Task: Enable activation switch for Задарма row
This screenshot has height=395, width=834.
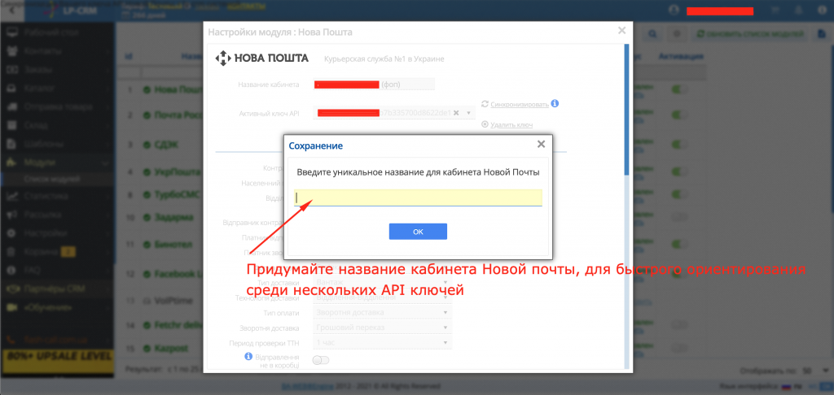Action: click(679, 217)
